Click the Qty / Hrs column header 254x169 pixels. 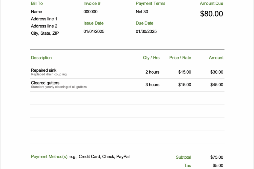(x=151, y=58)
